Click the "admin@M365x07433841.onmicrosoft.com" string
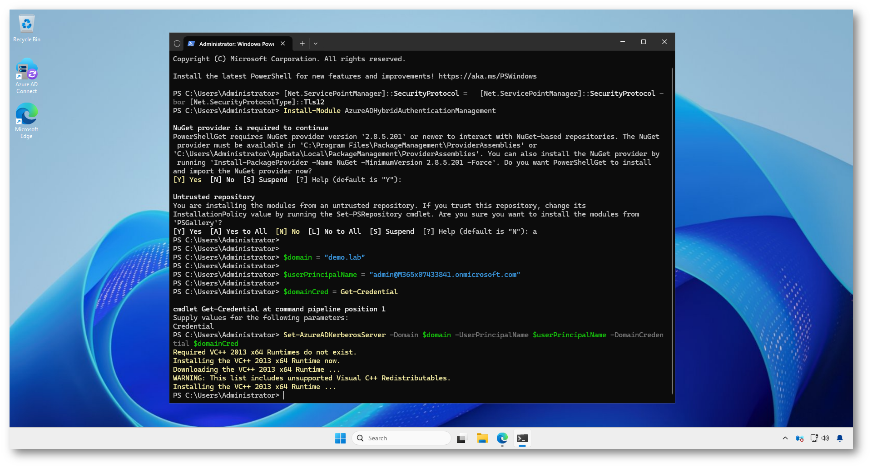The width and height of the screenshot is (872, 468). click(445, 275)
